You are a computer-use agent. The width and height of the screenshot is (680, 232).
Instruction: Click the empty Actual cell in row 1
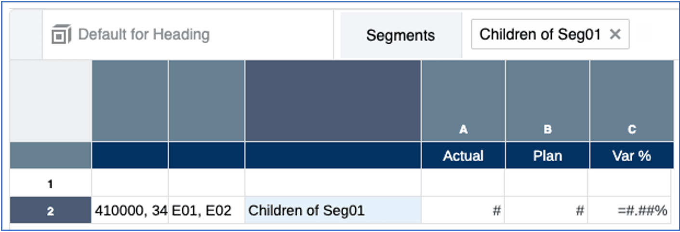(x=463, y=183)
